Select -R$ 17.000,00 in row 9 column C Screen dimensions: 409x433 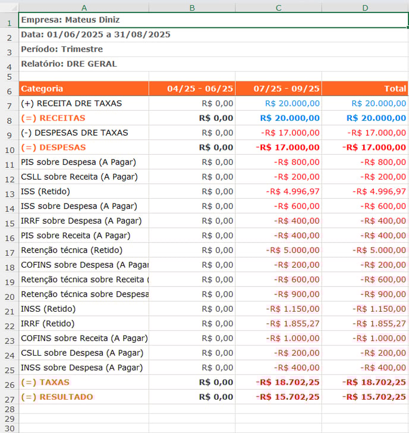coord(278,133)
